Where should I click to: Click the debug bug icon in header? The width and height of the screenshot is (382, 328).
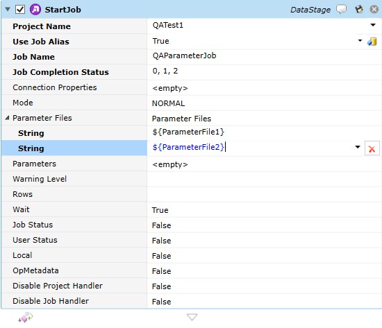click(359, 9)
